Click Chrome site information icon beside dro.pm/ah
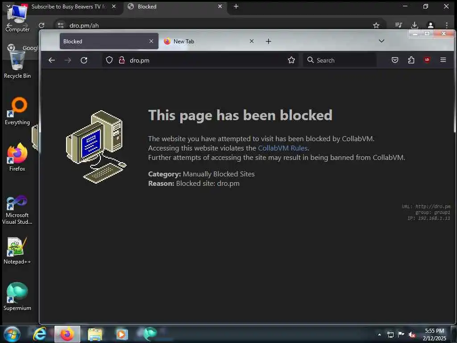Viewport: 457px width, 343px height. (60, 25)
